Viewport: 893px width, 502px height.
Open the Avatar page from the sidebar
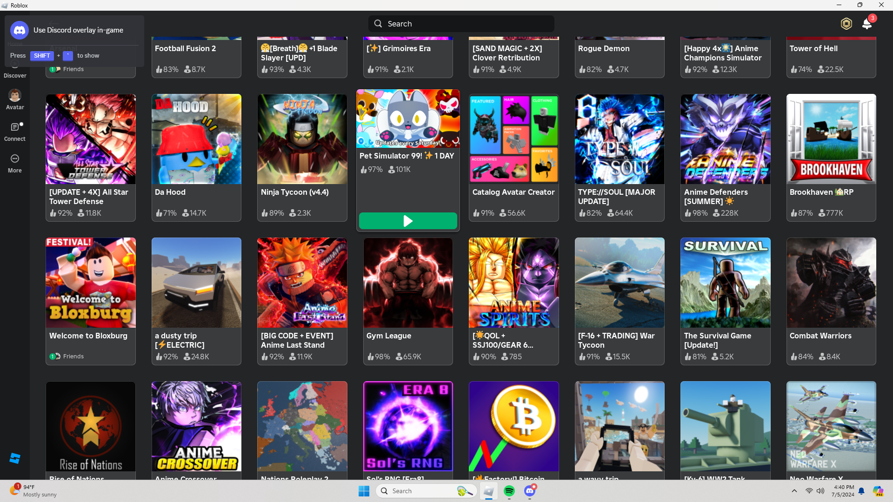click(x=15, y=99)
